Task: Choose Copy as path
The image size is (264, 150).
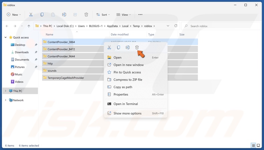Action: (136, 87)
